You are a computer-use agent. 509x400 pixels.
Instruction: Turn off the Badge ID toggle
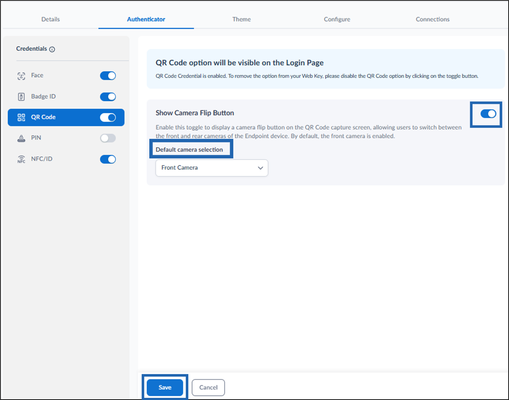click(108, 97)
